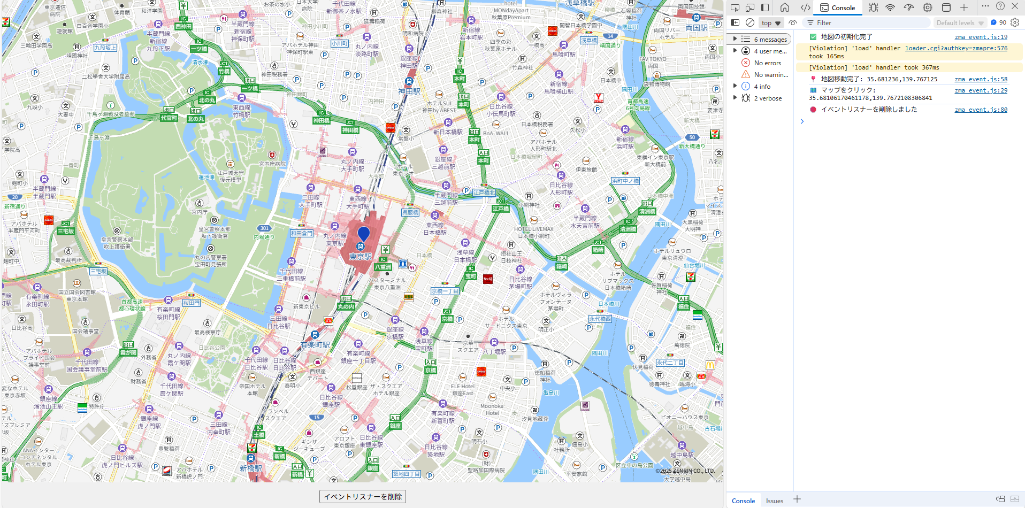Open the zma_event.js:19 source link
Image resolution: width=1025 pixels, height=508 pixels.
[981, 37]
